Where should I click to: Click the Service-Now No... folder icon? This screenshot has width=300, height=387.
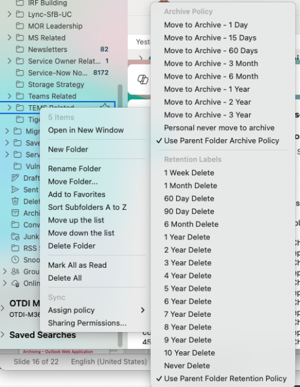click(x=20, y=73)
